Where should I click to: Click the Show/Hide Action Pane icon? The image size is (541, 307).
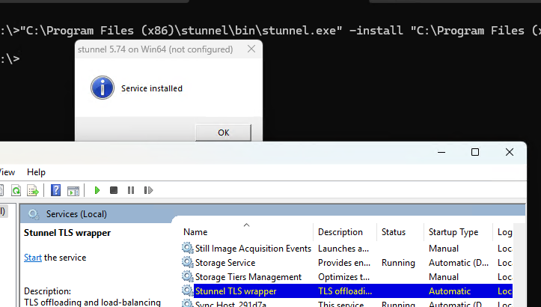pos(73,191)
